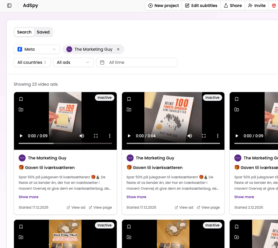Click Inactive badge on the 0:04 video
The height and width of the screenshot is (248, 278).
[212, 97]
